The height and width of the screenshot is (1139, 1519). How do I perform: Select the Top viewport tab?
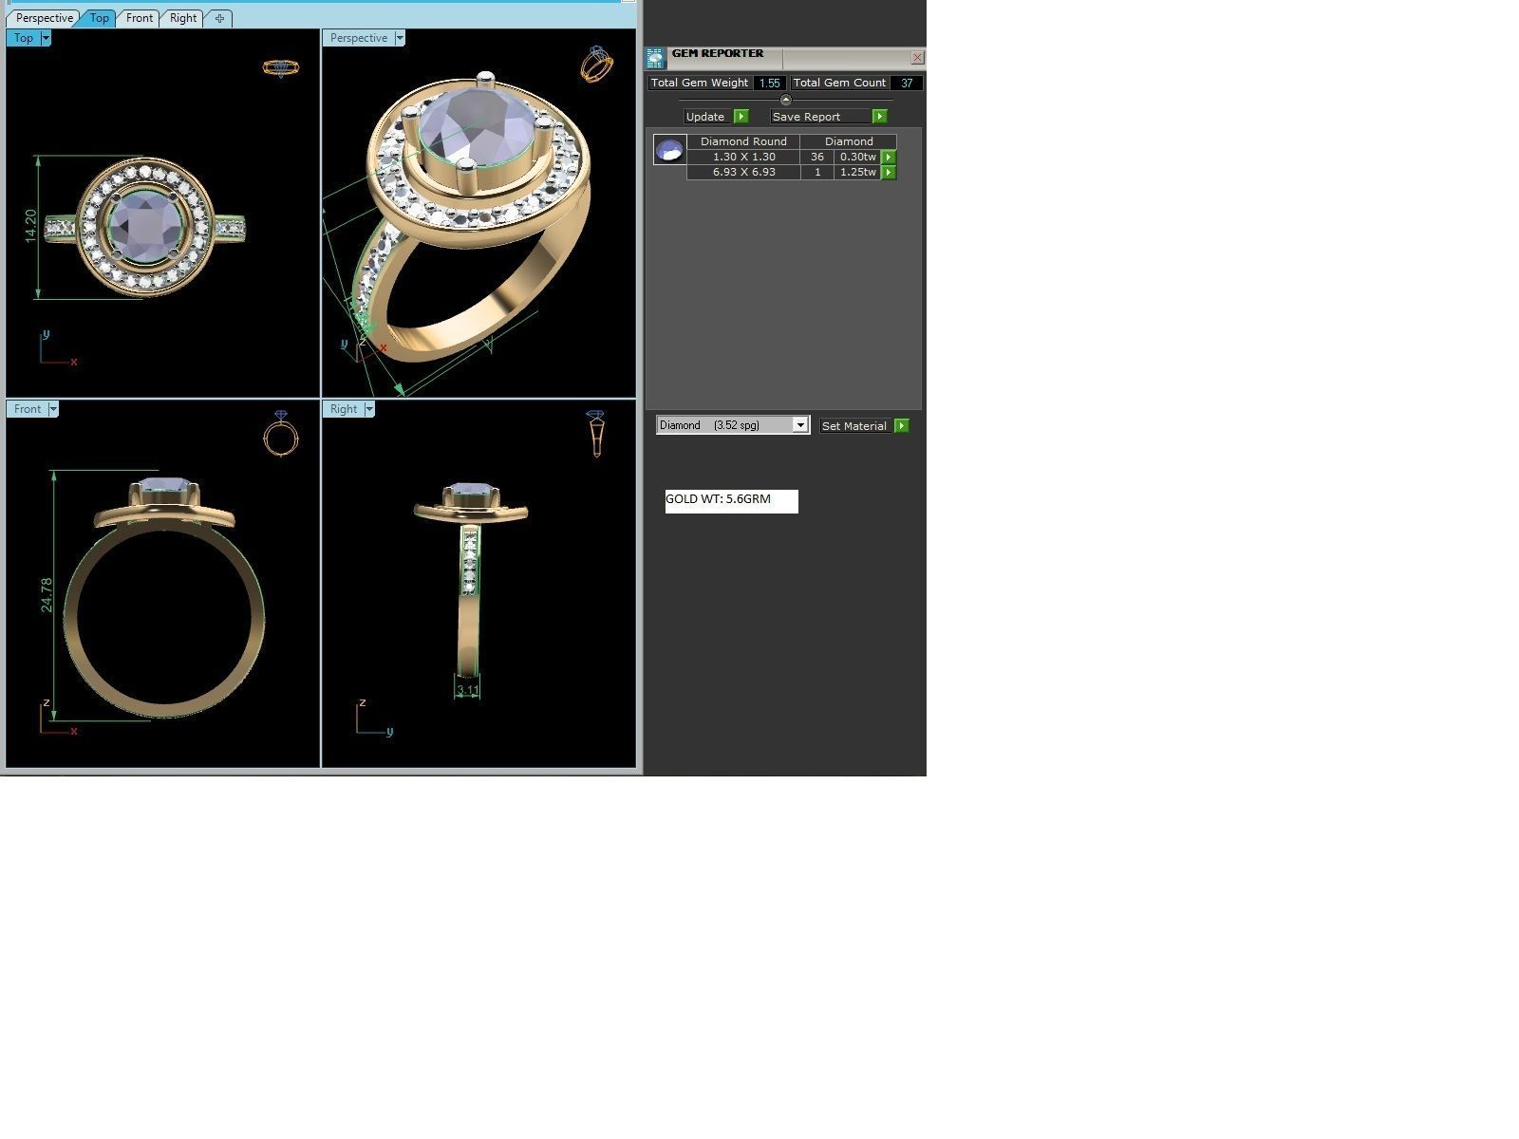pyautogui.click(x=99, y=18)
